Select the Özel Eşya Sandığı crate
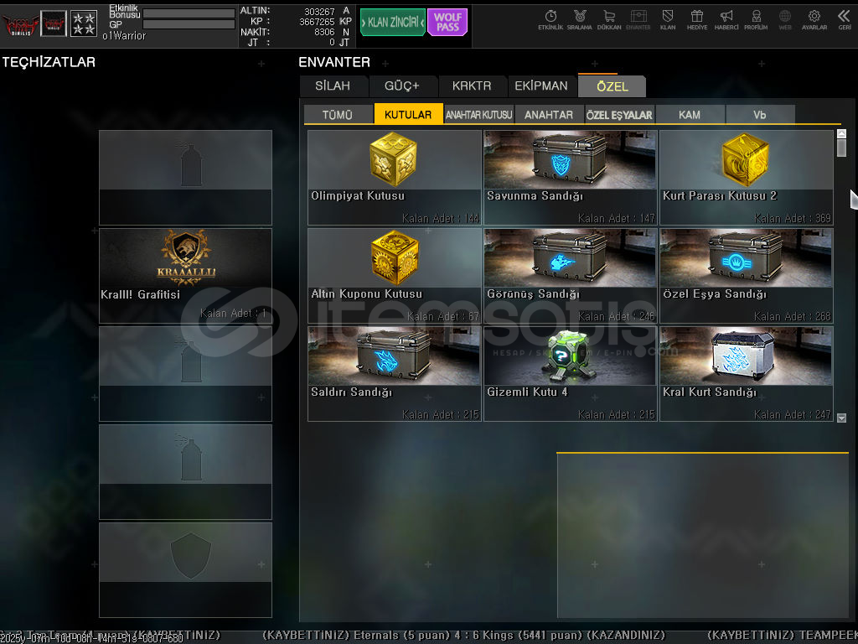The image size is (858, 644). (x=747, y=275)
